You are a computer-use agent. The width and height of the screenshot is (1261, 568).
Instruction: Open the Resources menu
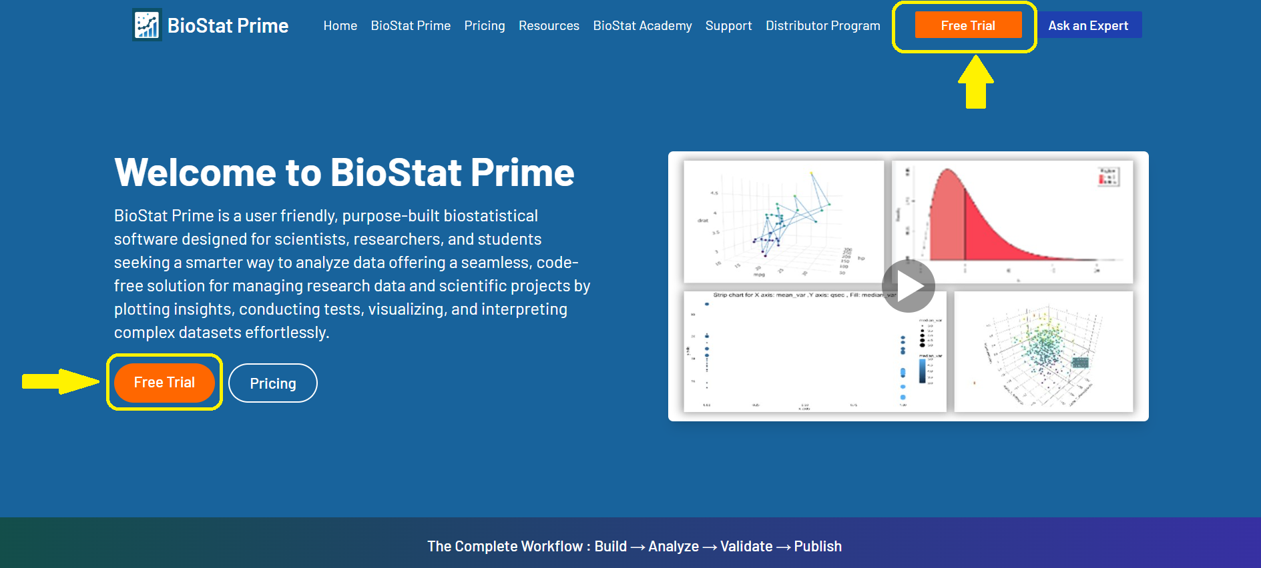[549, 26]
